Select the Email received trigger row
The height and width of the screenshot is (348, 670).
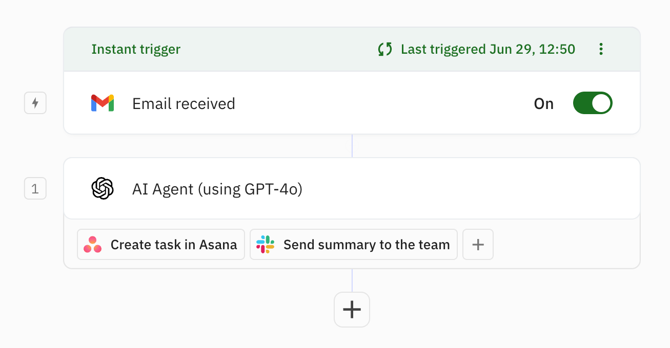pos(308,103)
